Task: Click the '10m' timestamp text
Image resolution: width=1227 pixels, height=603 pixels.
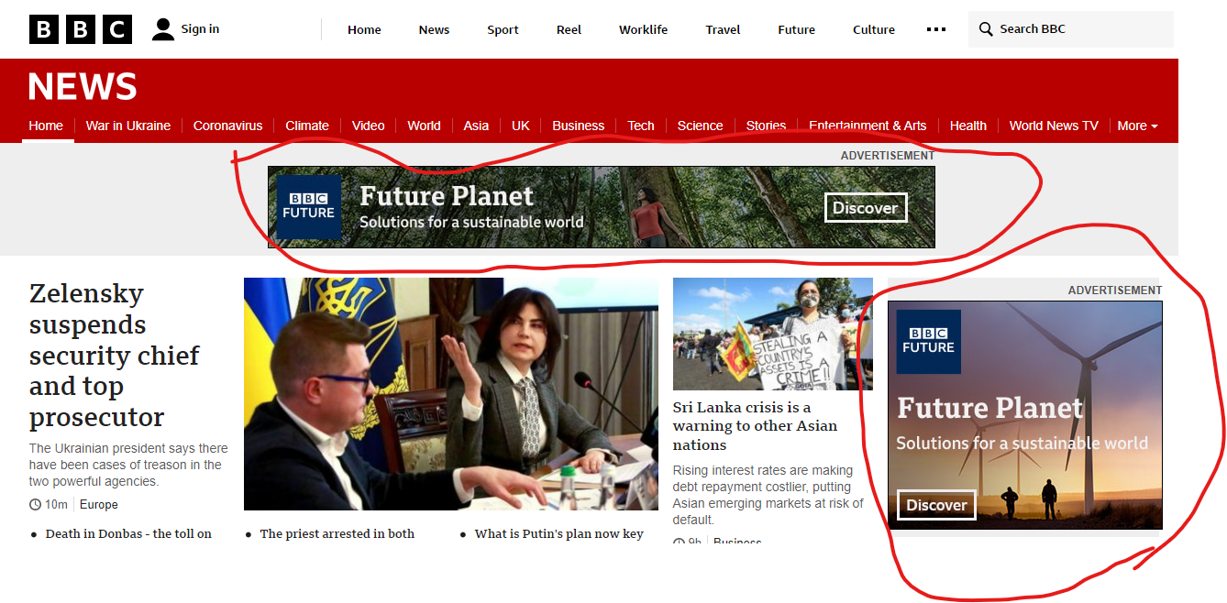Action: tap(57, 505)
